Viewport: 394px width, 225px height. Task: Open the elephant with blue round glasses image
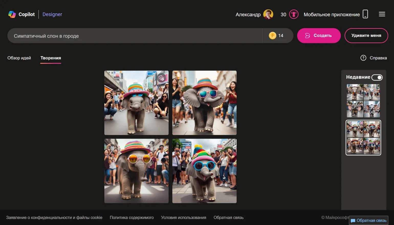pyautogui.click(x=204, y=171)
